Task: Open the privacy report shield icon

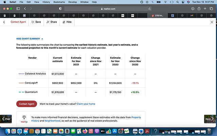Action: (x=60, y=9)
